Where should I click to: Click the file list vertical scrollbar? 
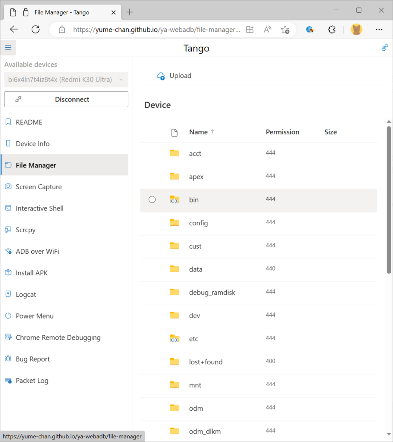(x=389, y=200)
